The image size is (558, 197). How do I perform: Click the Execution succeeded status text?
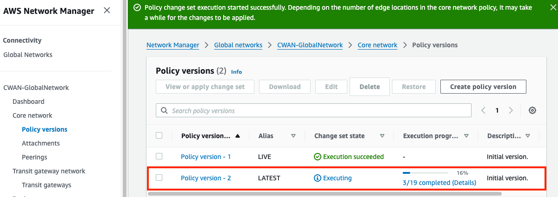[x=353, y=157]
